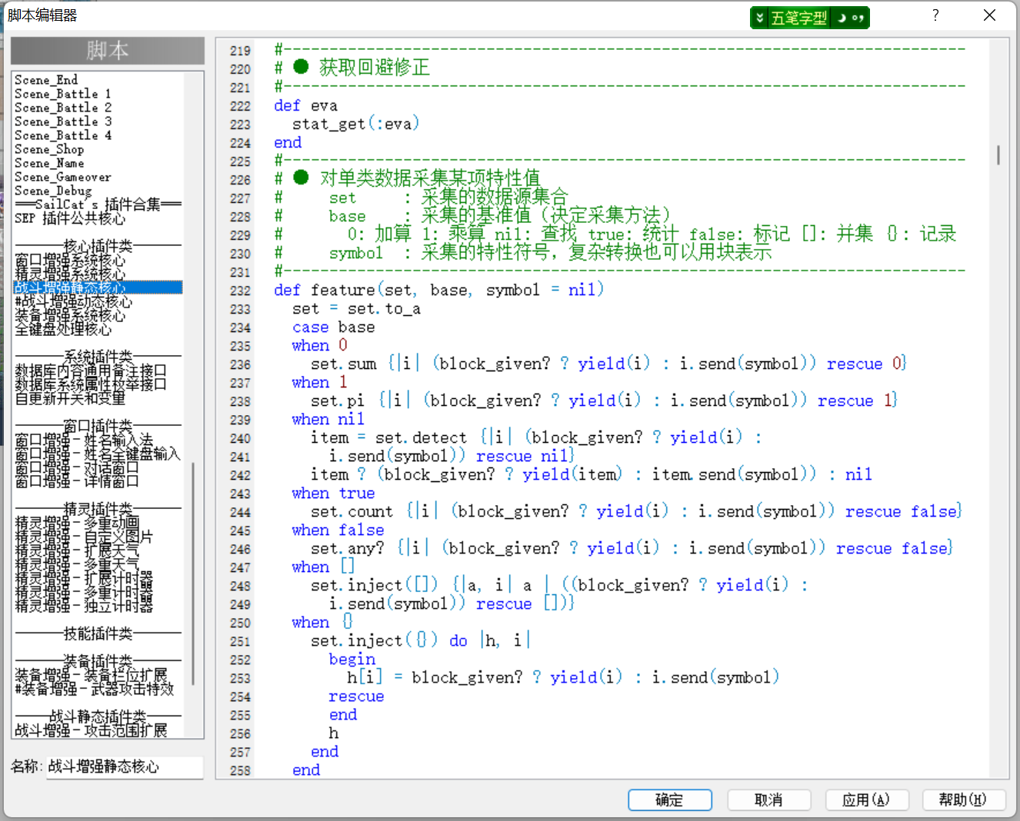Select the highlighted 战斗增强静态核心 script
Viewport: 1020px width, 821px height.
click(x=98, y=288)
